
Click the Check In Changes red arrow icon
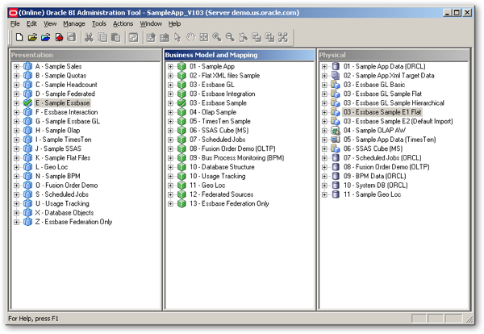(x=59, y=37)
